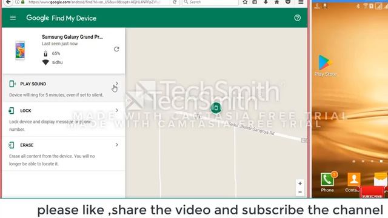This screenshot has height=218, width=388.
Task: Click the browser Search field
Action: click(210, 2)
